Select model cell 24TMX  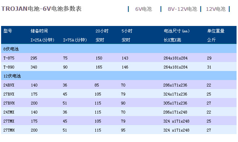(x=9, y=112)
